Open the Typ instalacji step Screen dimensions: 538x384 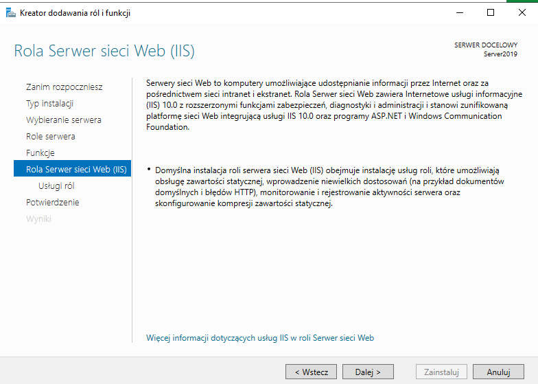(49, 103)
